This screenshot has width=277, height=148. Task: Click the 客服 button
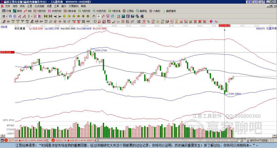(249, 2)
